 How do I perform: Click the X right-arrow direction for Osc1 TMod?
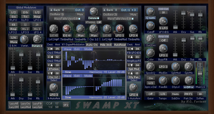[50, 49]
